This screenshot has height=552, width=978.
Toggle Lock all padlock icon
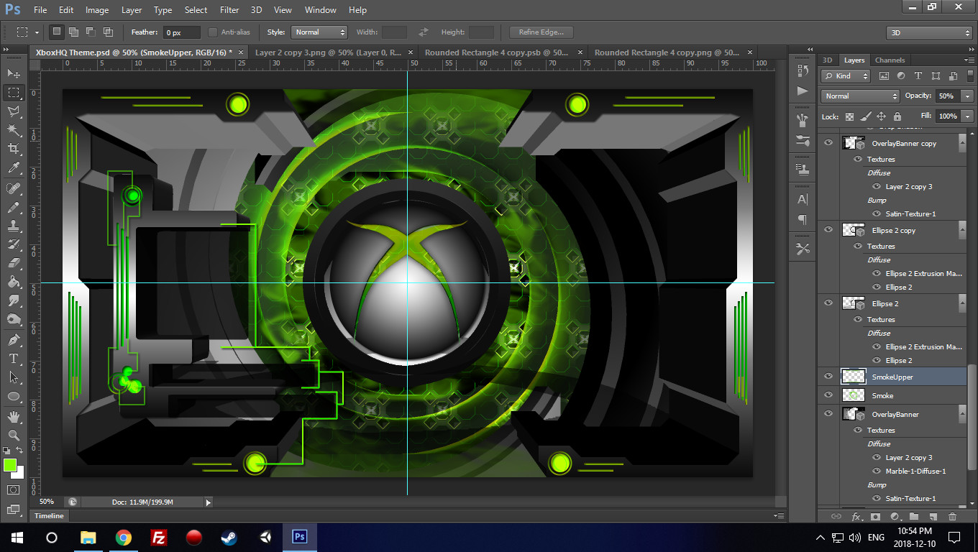tap(897, 116)
